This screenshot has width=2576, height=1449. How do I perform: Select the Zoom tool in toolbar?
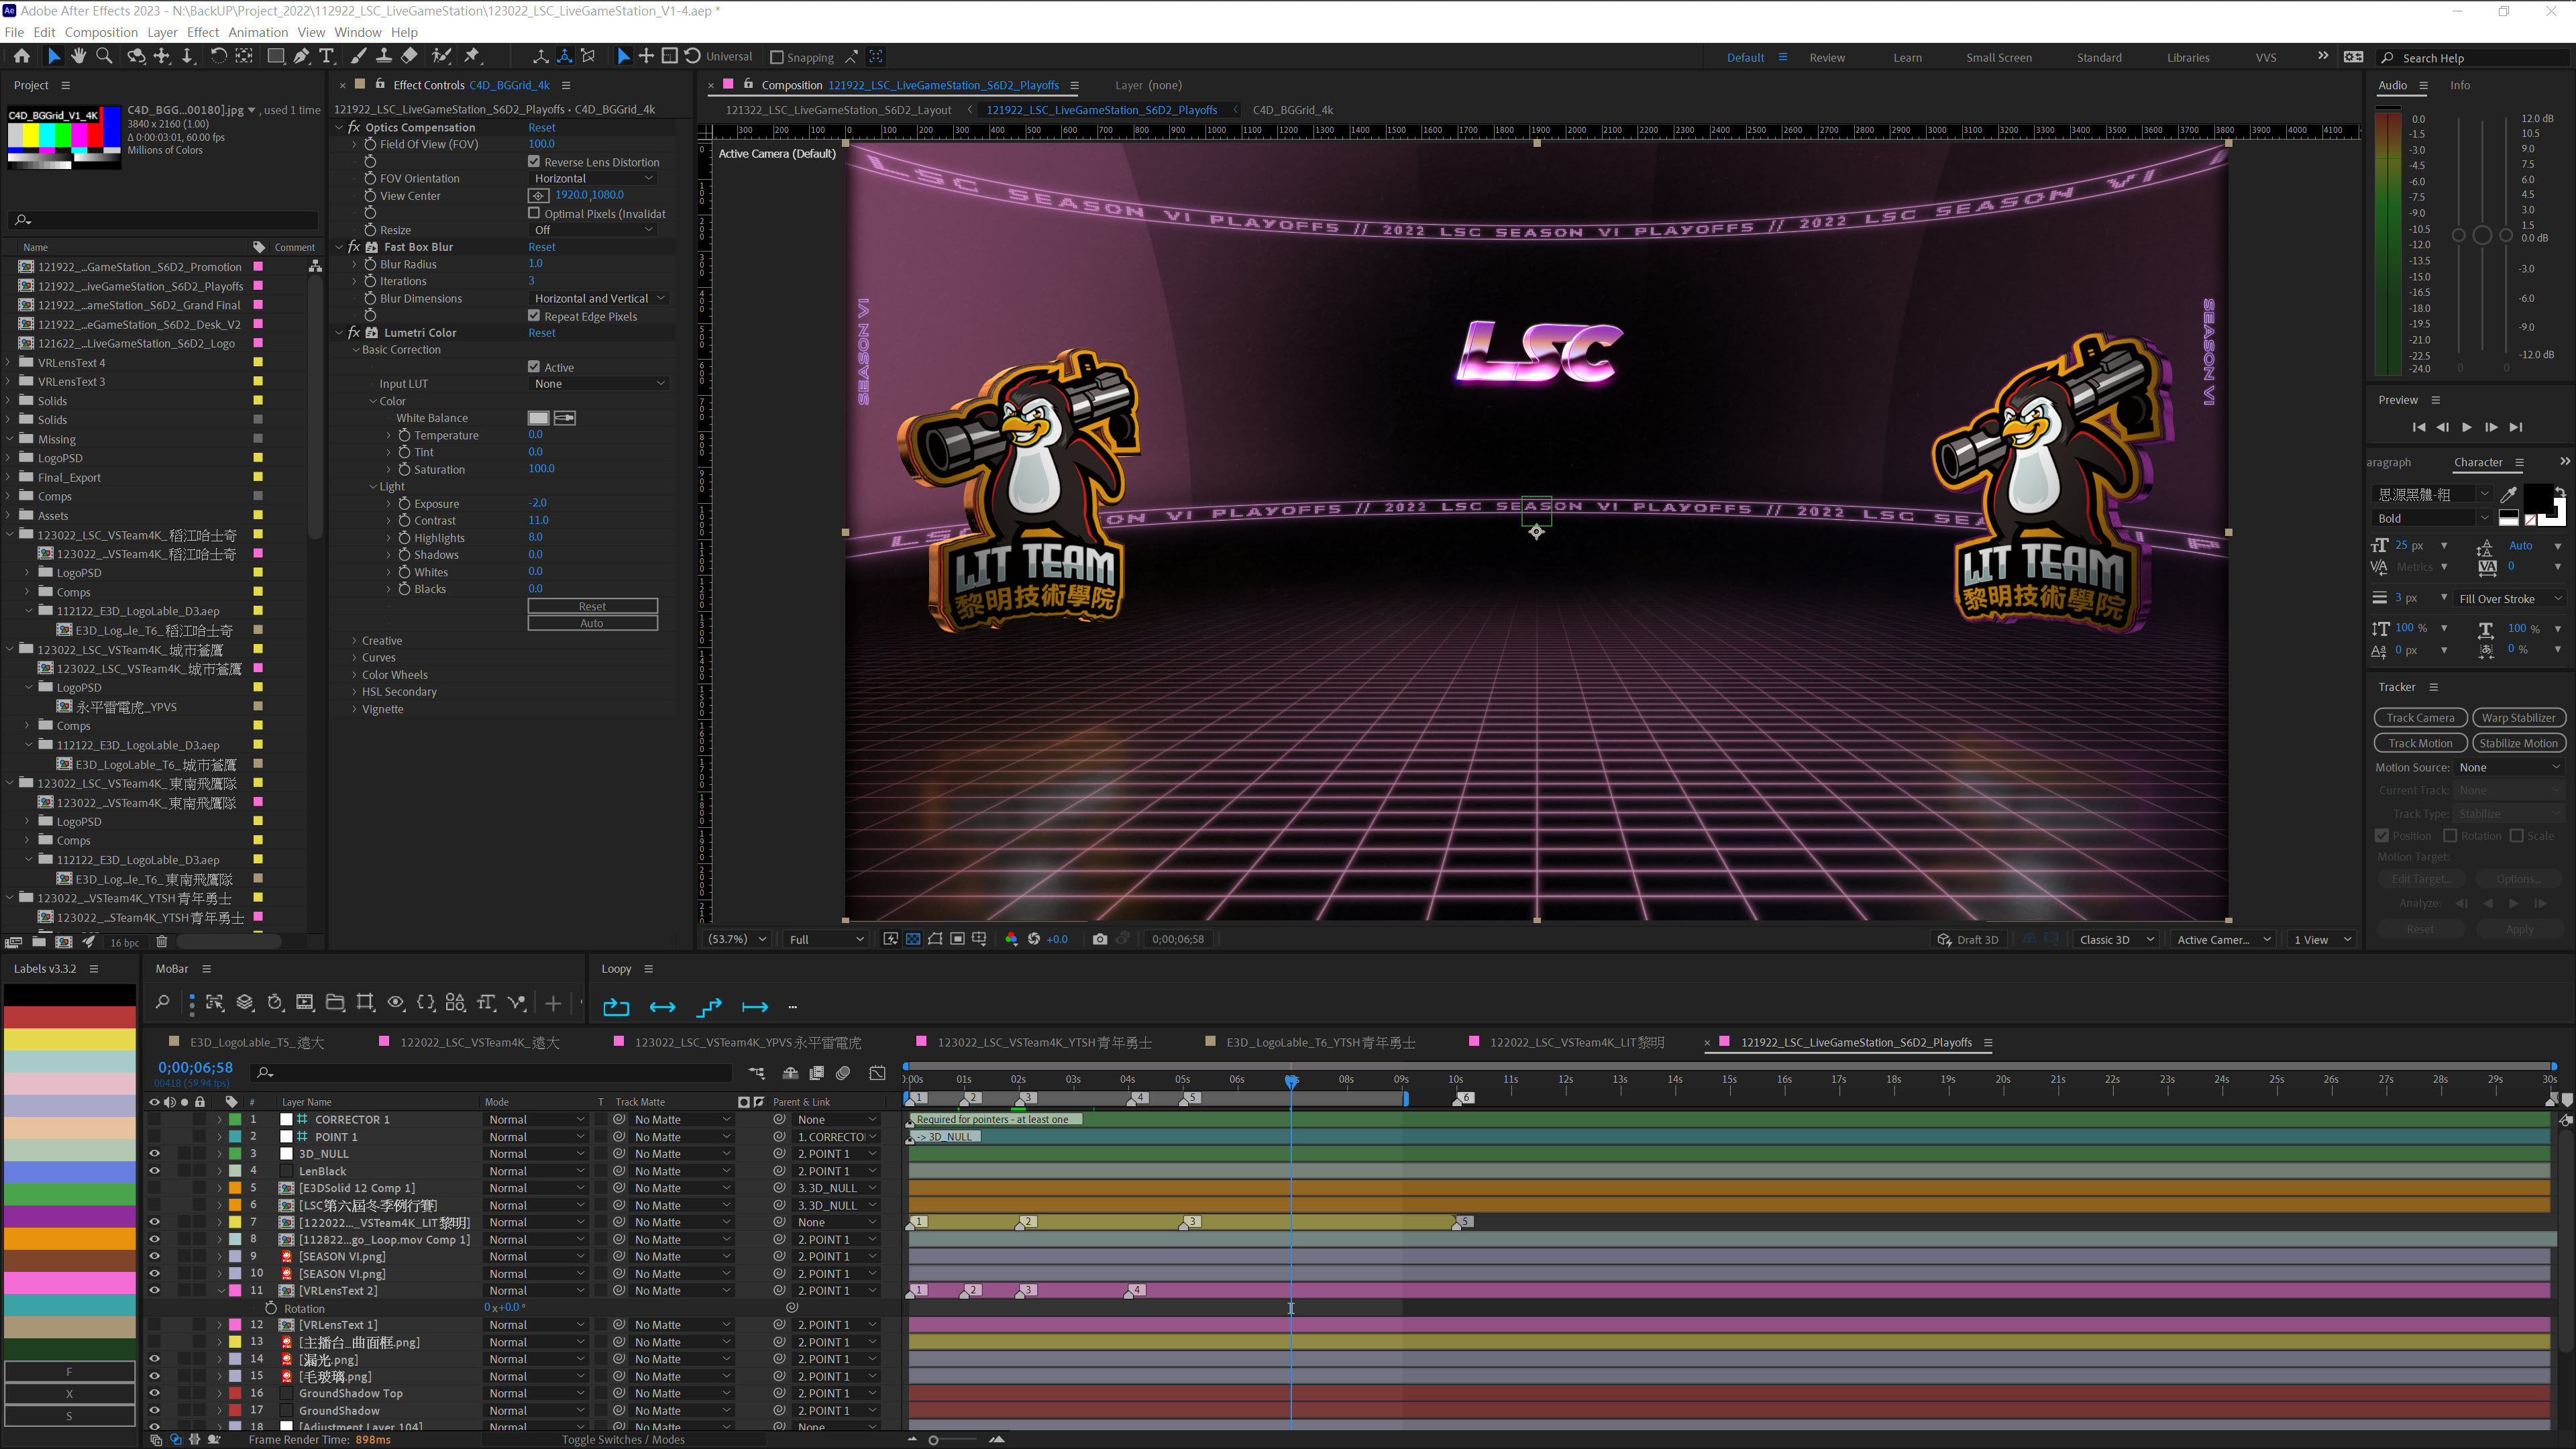tap(104, 57)
